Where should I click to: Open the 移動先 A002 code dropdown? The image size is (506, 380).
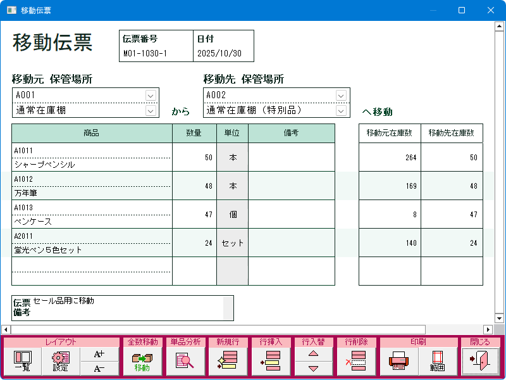point(342,95)
